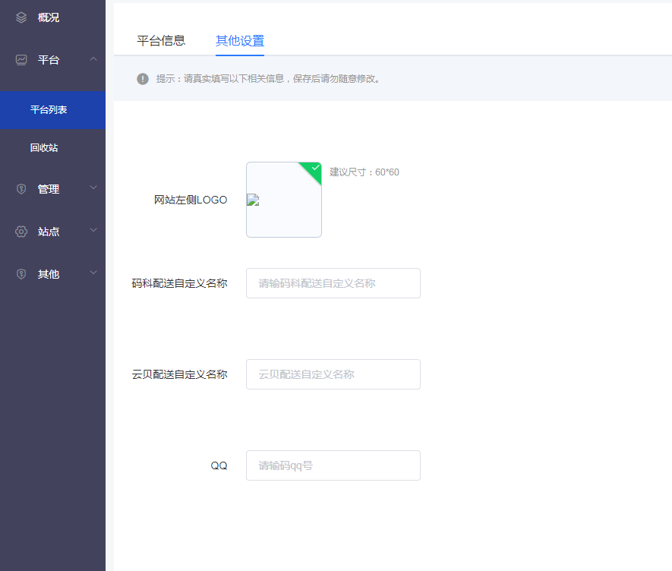The height and width of the screenshot is (571, 672).
Task: Click the 网站左侧LOGO label
Action: pos(191,200)
